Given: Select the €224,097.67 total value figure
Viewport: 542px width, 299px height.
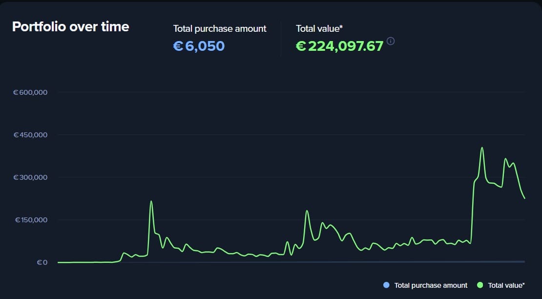Looking at the screenshot, I should (x=340, y=46).
